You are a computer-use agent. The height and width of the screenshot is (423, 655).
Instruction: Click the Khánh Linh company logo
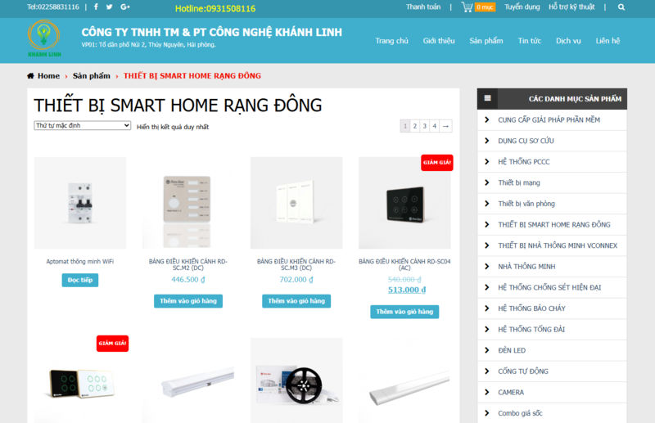(x=44, y=38)
